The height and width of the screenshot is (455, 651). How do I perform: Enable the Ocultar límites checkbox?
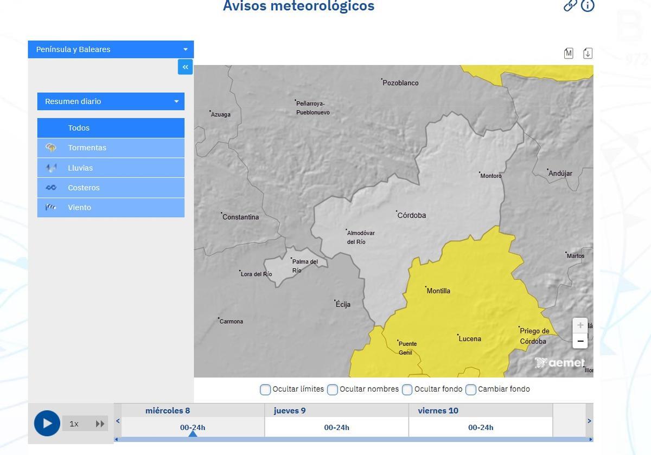[x=265, y=389]
